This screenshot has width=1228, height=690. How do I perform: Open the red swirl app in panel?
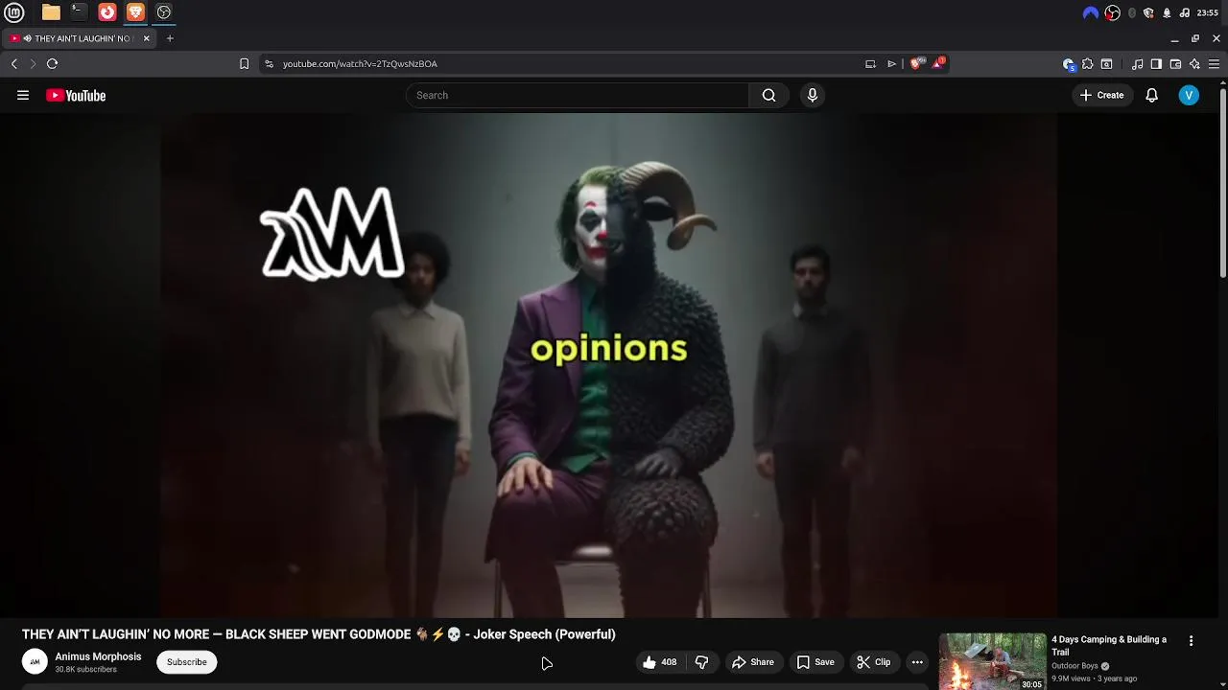pyautogui.click(x=107, y=12)
